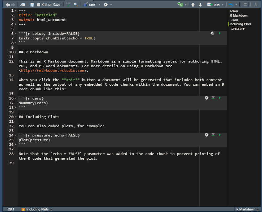
Task: Open the Run options dropdown
Action: 223,5
